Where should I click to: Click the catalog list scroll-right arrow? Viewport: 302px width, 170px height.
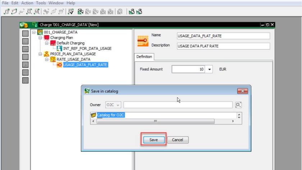(233, 121)
